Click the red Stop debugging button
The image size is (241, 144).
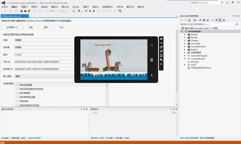tap(90, 11)
